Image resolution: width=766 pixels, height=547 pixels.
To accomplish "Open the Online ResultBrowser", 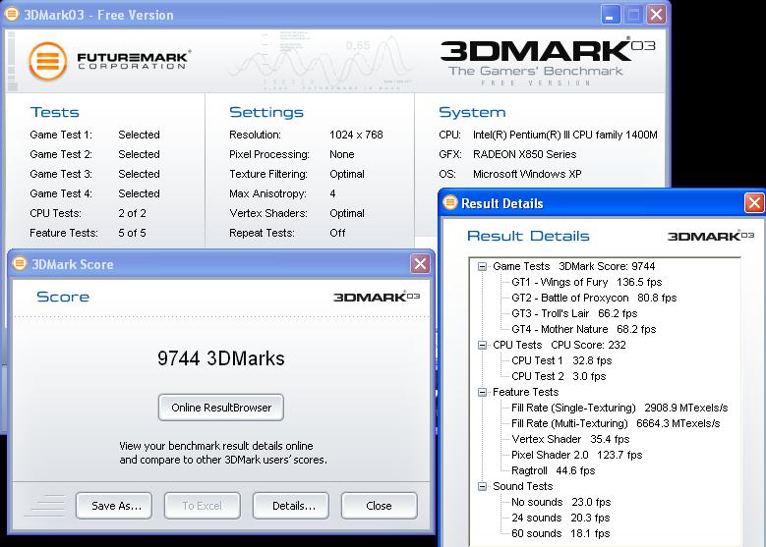I will (221, 408).
